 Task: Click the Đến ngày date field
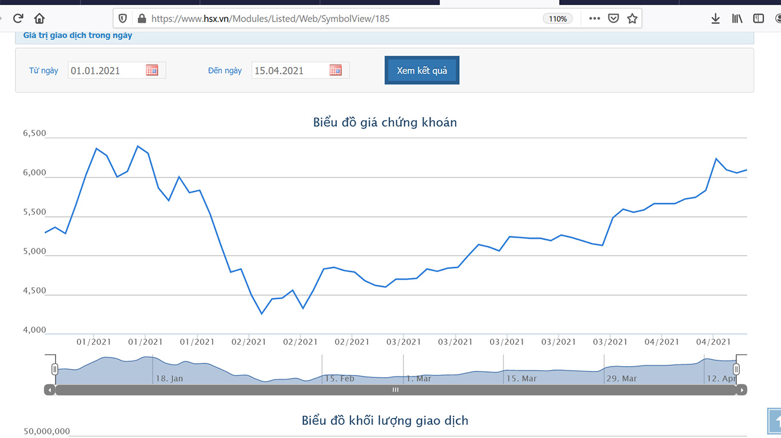(289, 70)
